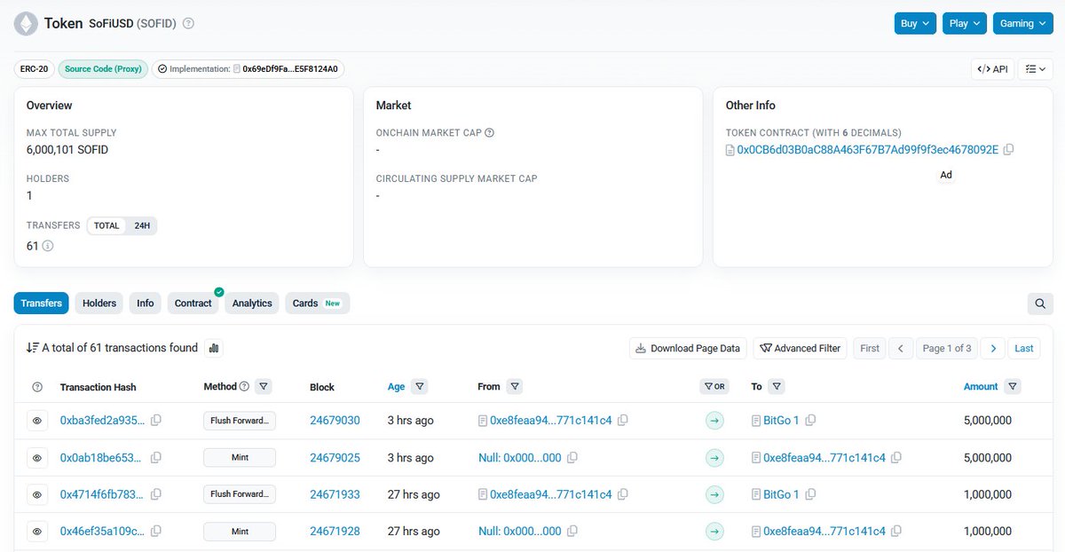The image size is (1065, 552).
Task: Go to next page with right chevron
Action: [993, 349]
